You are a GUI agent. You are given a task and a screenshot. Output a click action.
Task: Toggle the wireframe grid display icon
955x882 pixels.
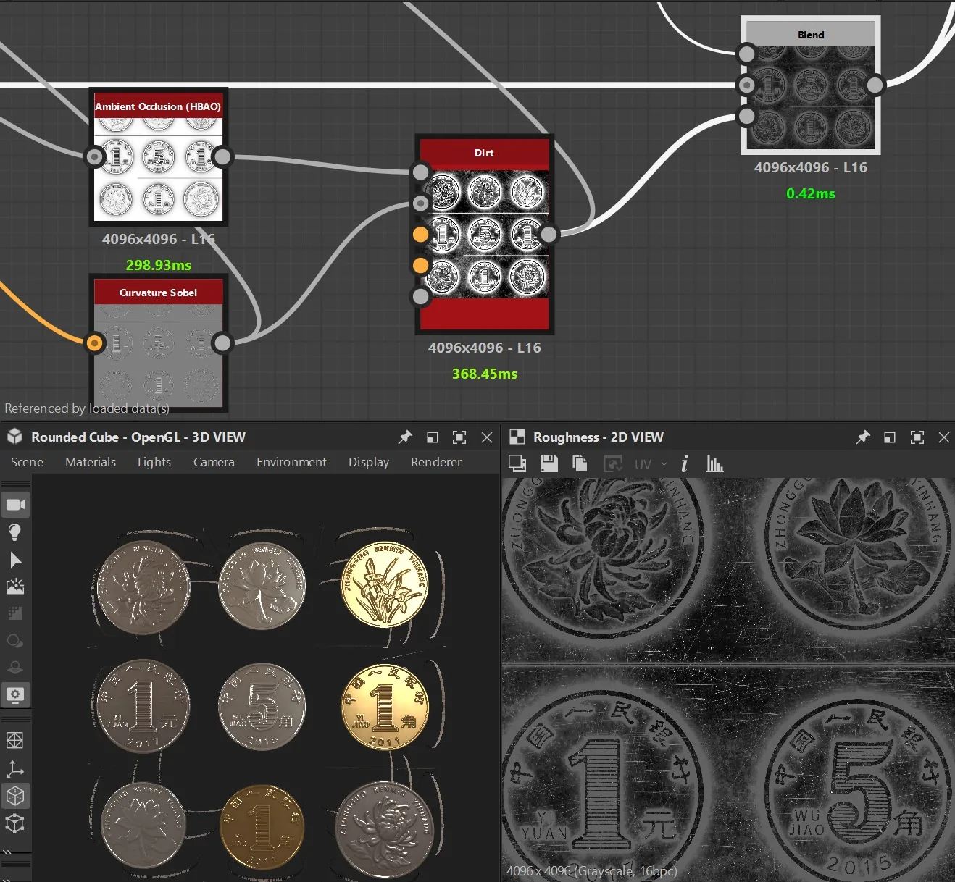pos(15,740)
